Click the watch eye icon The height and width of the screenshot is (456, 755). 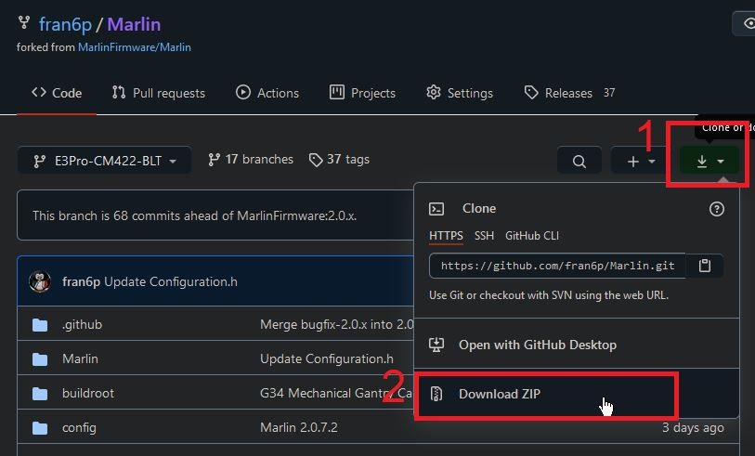coord(748,24)
